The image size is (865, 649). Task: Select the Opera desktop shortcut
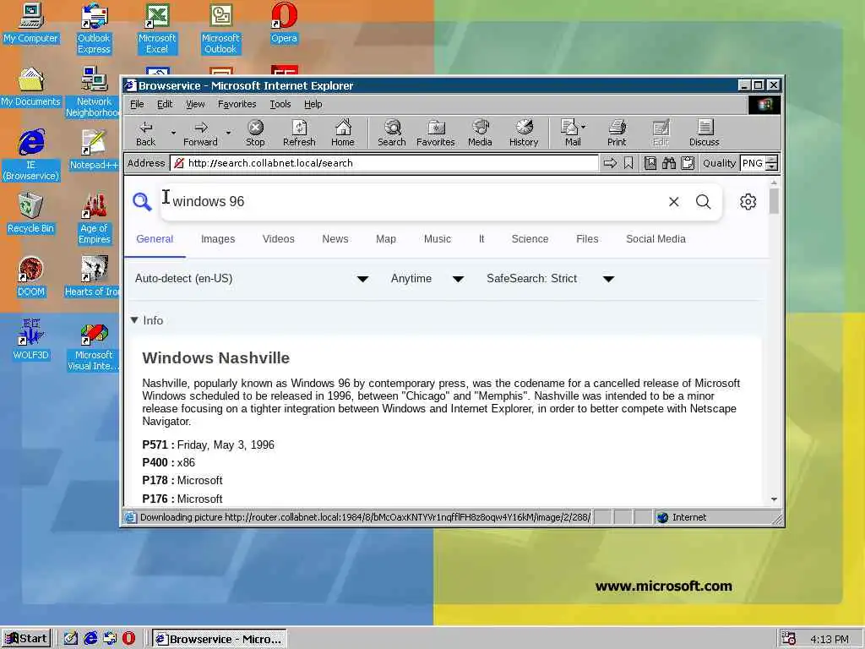pos(284,24)
